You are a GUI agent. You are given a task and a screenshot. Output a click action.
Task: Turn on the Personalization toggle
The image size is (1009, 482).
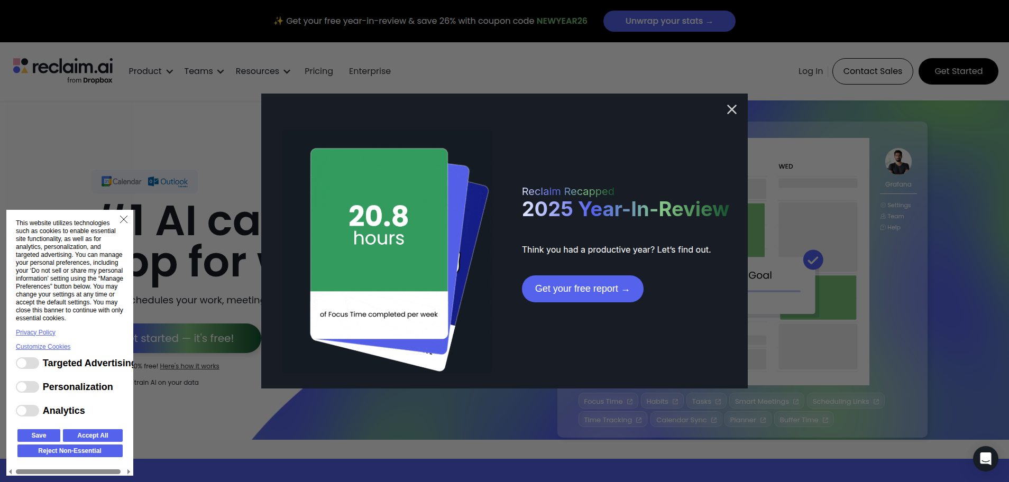27,387
